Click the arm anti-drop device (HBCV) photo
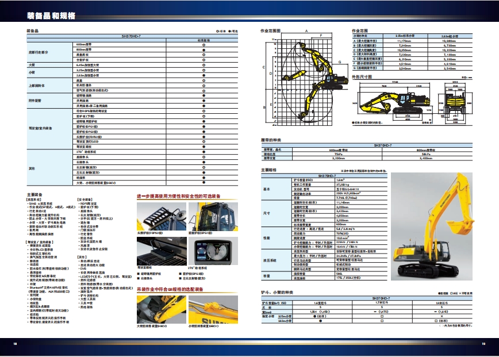 point(213,310)
